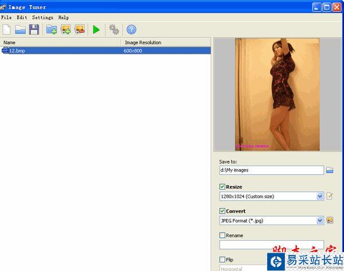Open the File menu

[x=6, y=17]
